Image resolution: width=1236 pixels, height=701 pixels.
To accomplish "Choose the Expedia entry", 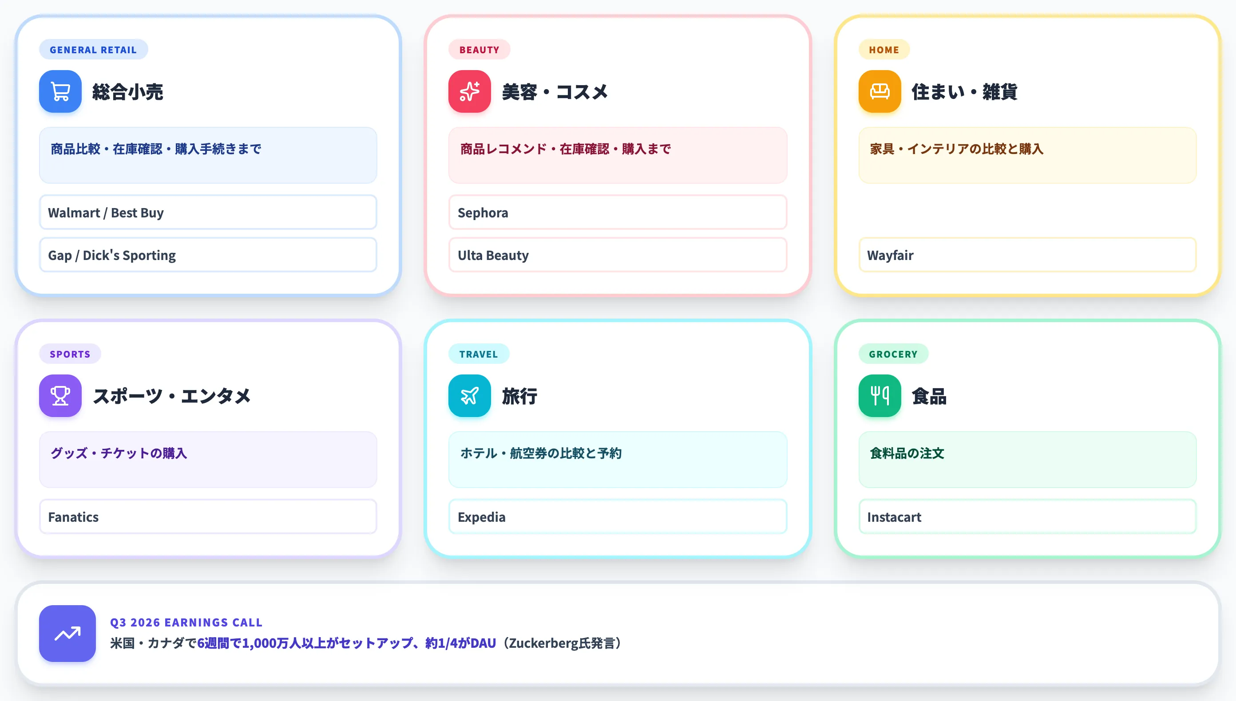I will 618,516.
